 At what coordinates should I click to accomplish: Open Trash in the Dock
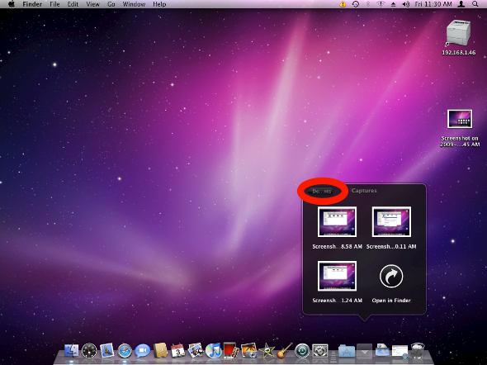(x=418, y=351)
